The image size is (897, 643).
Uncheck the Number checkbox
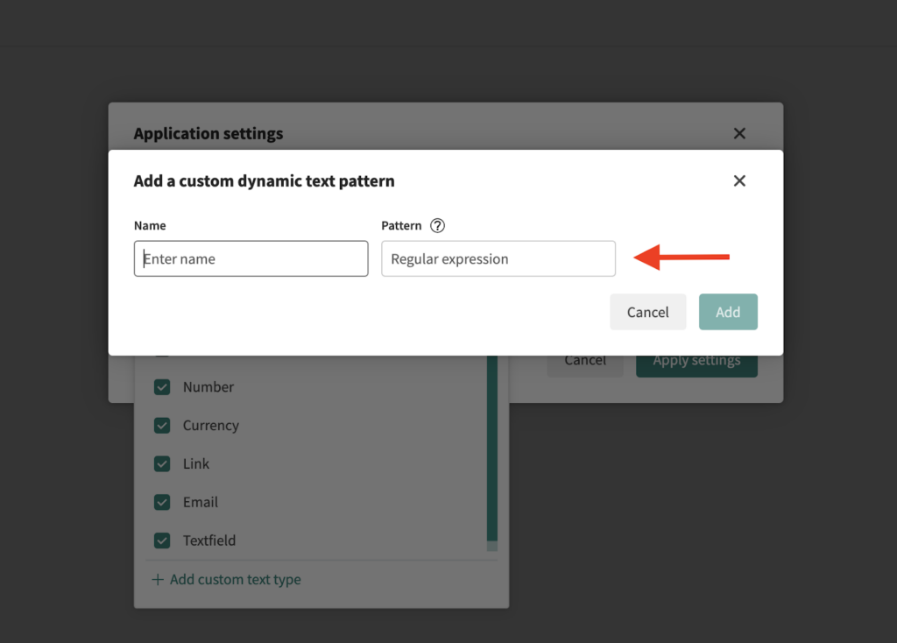[162, 387]
